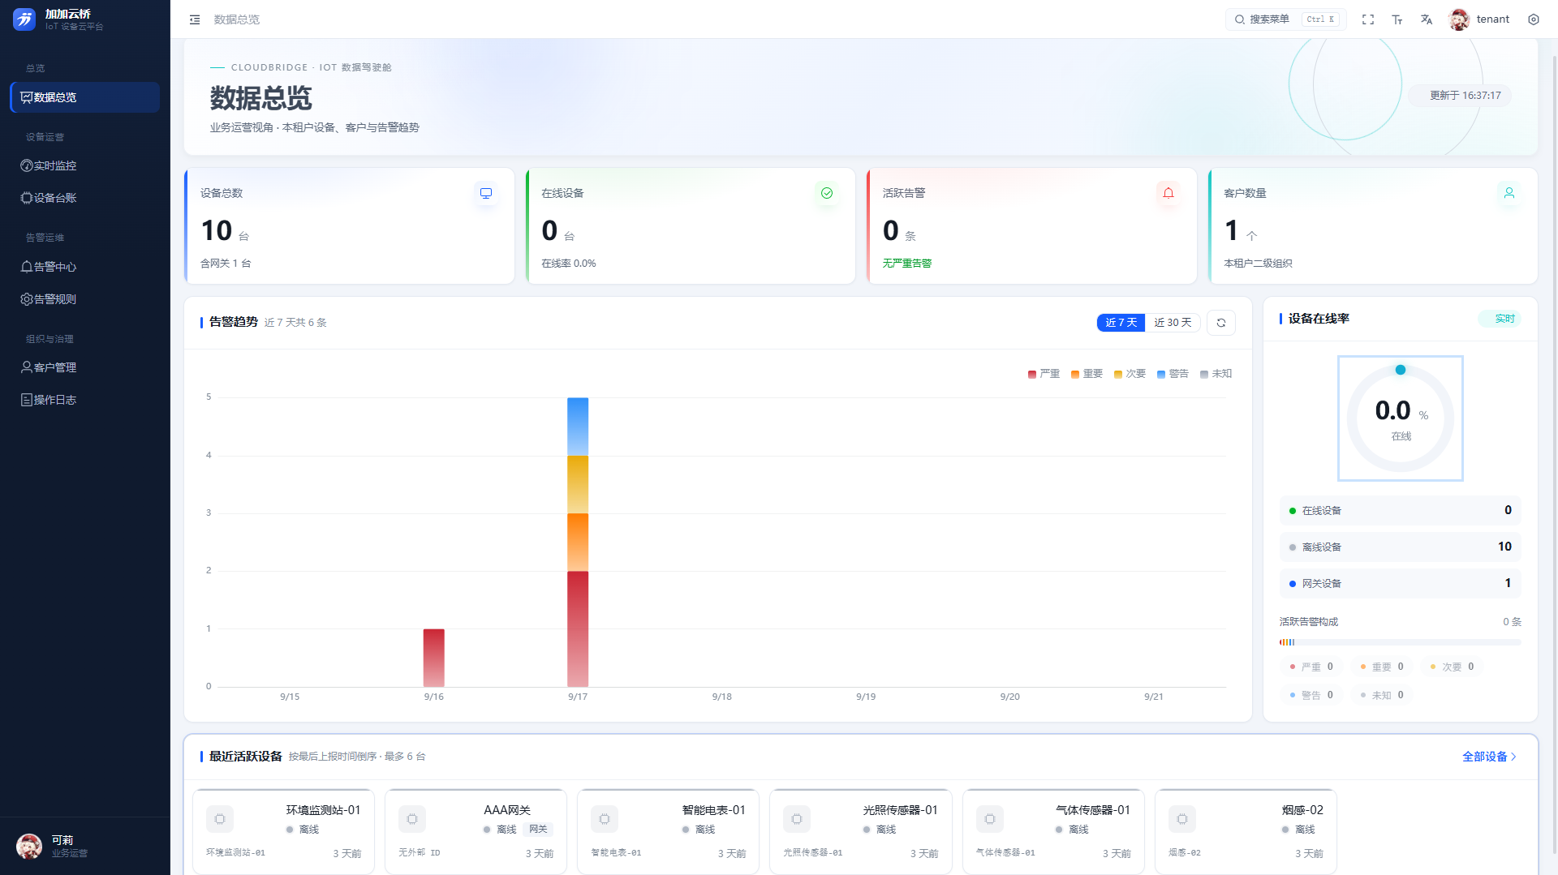The width and height of the screenshot is (1558, 875).
Task: Click the 9/16 red alarm bar
Action: click(434, 658)
